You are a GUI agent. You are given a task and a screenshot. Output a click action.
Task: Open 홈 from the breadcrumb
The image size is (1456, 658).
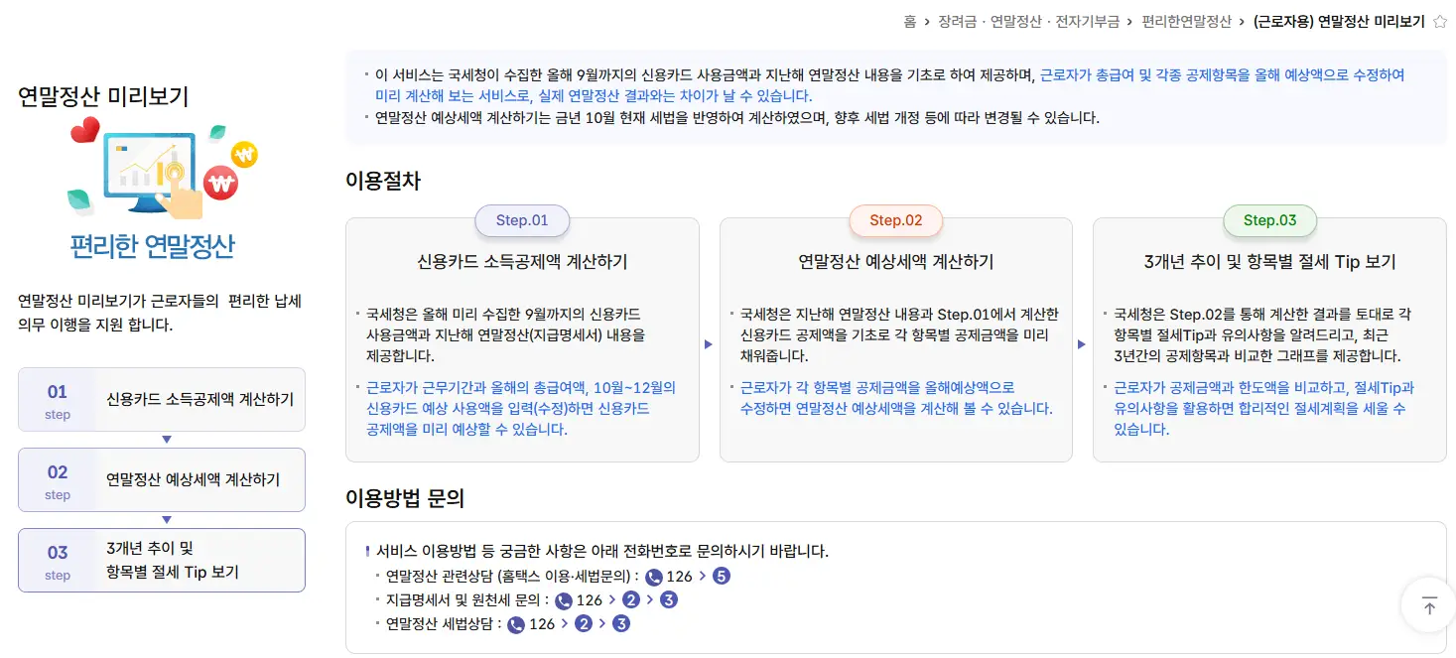click(909, 22)
